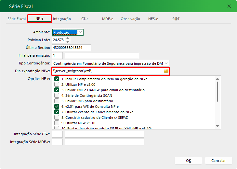Toggle Enviar SMS para destinatário checkbox
The height and width of the screenshot is (169, 237).
(57, 101)
